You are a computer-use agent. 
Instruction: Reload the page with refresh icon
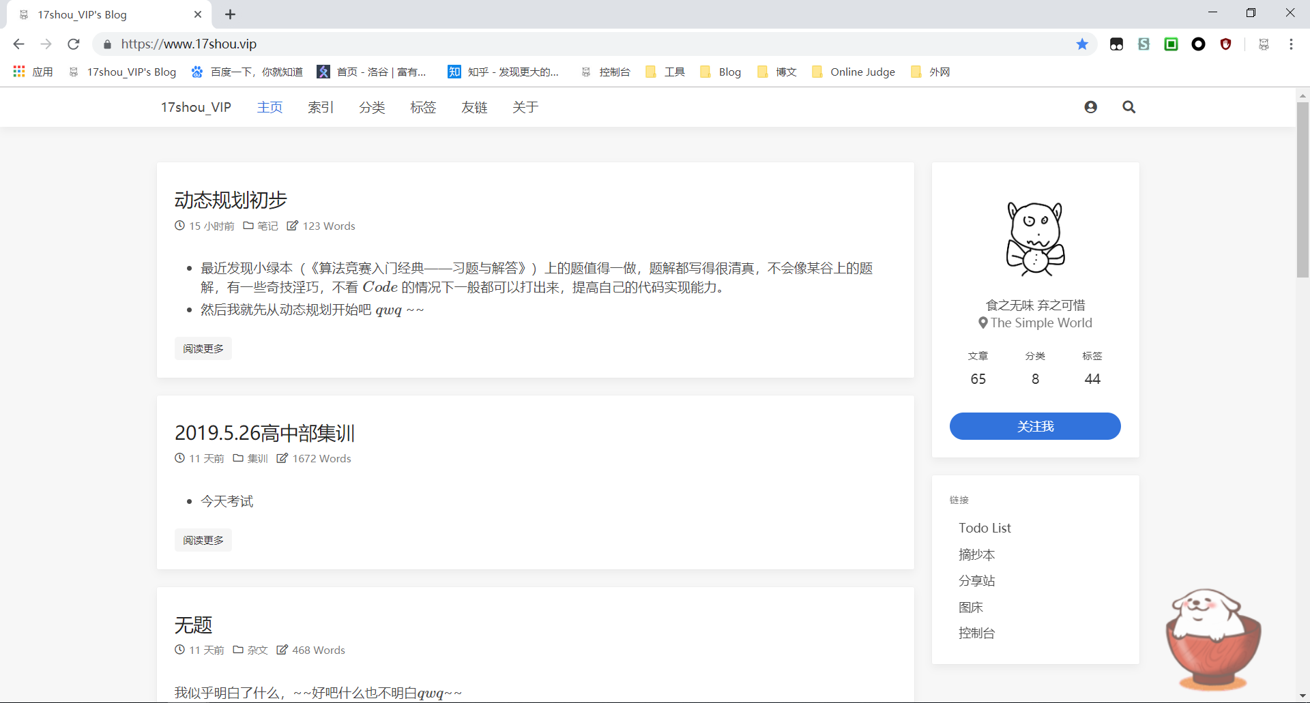tap(74, 44)
